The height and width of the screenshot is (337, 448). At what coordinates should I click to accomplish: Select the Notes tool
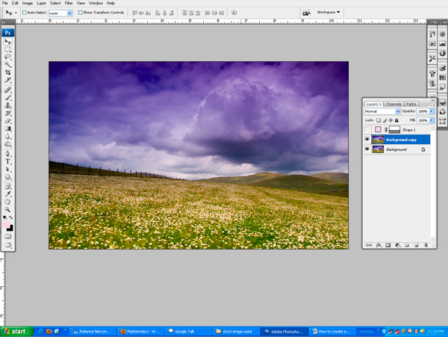click(x=8, y=186)
